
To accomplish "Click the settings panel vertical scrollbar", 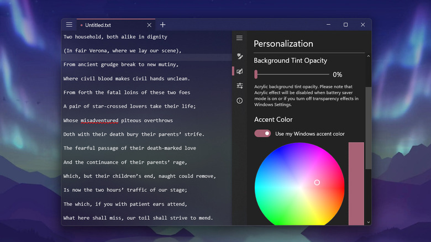I will click(x=369, y=127).
